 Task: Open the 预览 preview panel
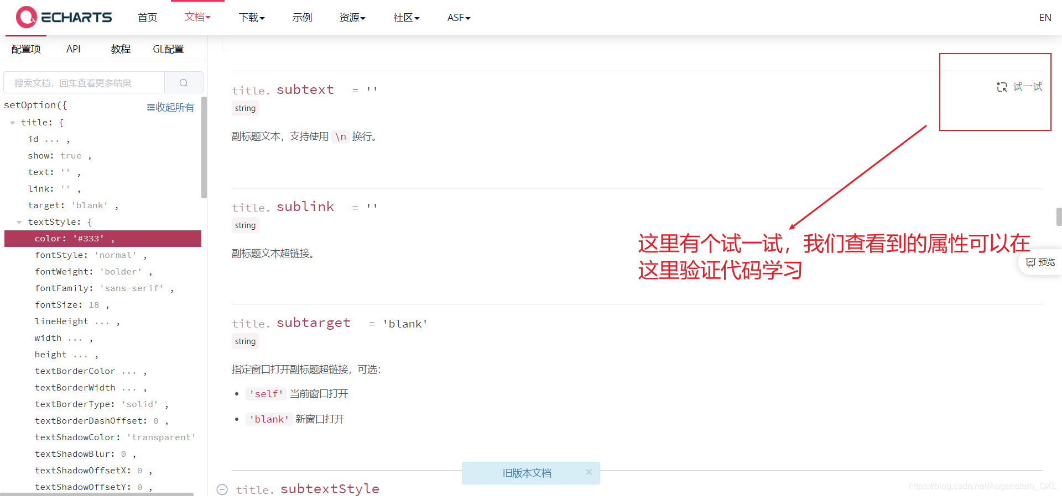[x=1040, y=262]
